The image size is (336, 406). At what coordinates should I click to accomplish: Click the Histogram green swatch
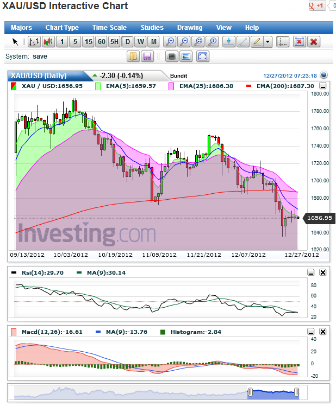click(163, 332)
